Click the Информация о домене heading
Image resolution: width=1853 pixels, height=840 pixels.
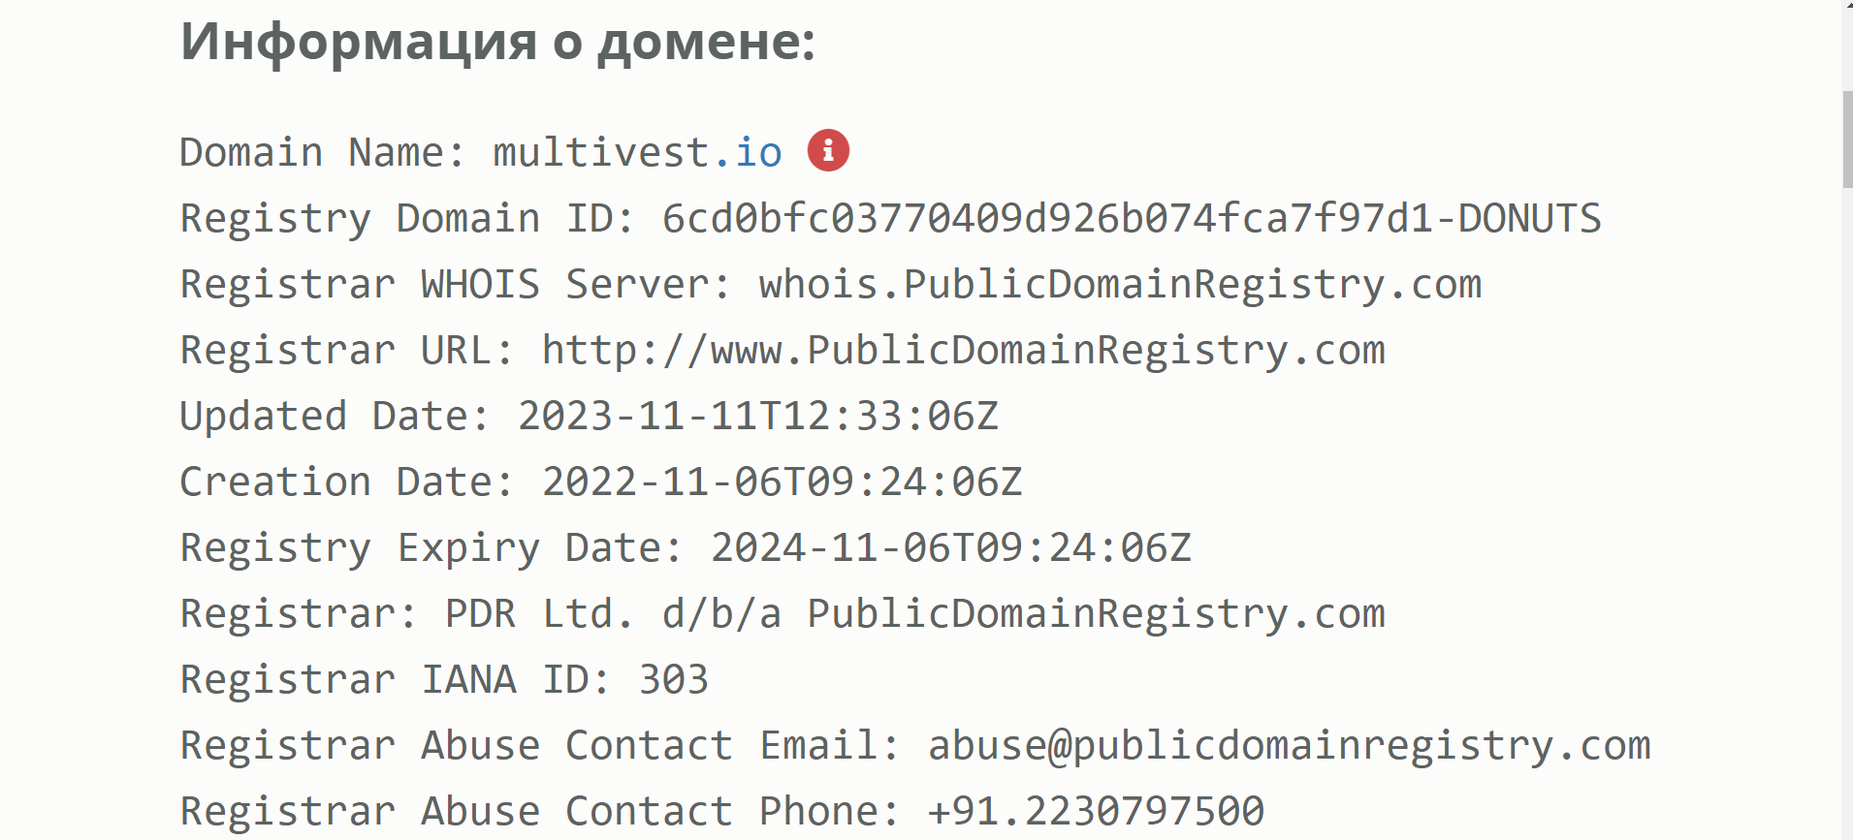point(497,42)
